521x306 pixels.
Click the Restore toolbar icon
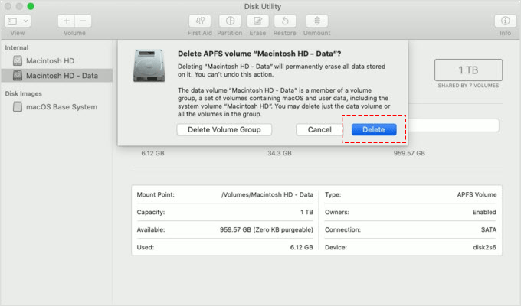[x=285, y=21]
